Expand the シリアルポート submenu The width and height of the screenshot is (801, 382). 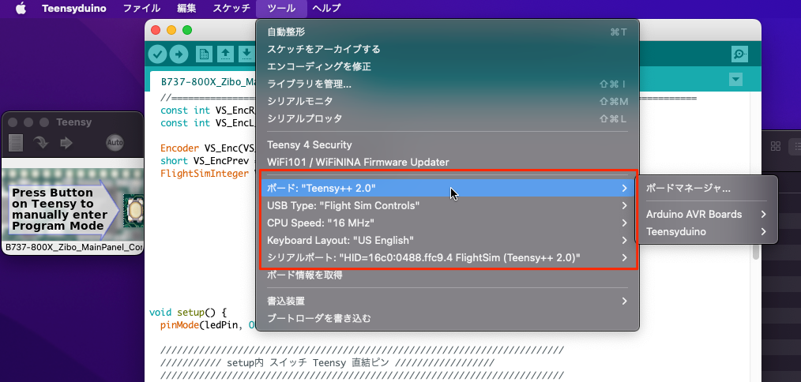(447, 257)
